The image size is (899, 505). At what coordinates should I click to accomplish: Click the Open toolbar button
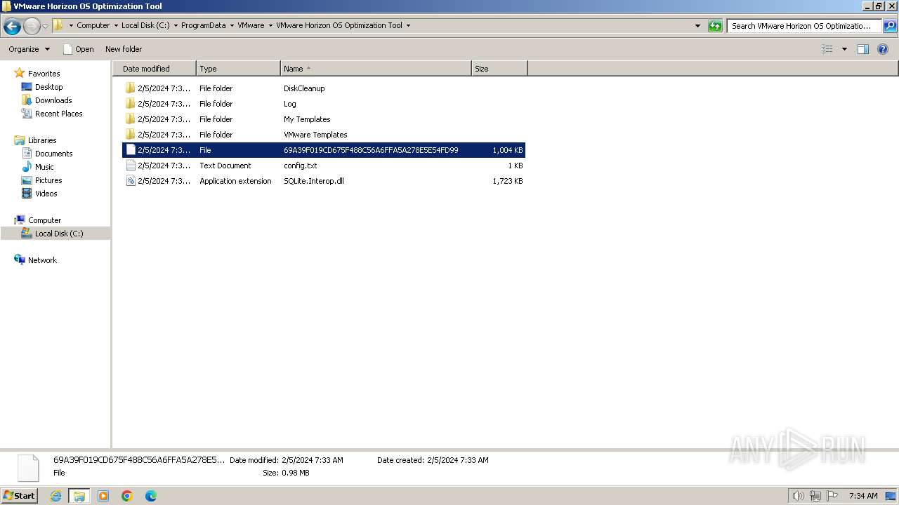(78, 49)
